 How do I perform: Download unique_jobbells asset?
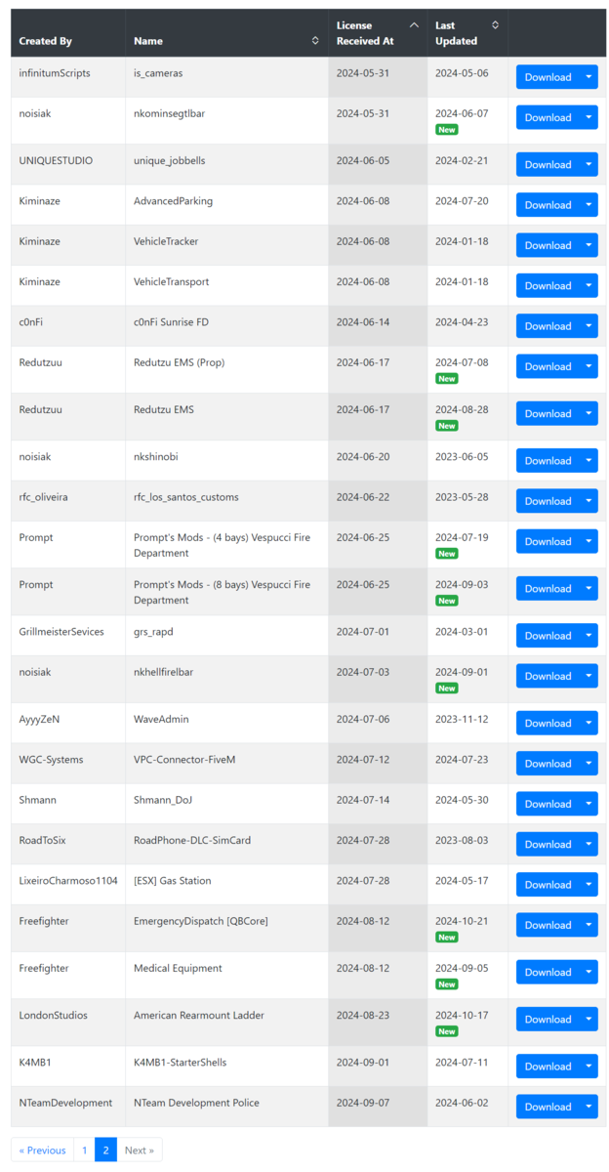pyautogui.click(x=548, y=164)
